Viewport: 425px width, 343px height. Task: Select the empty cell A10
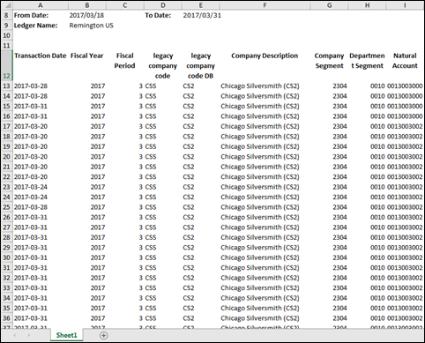point(41,35)
